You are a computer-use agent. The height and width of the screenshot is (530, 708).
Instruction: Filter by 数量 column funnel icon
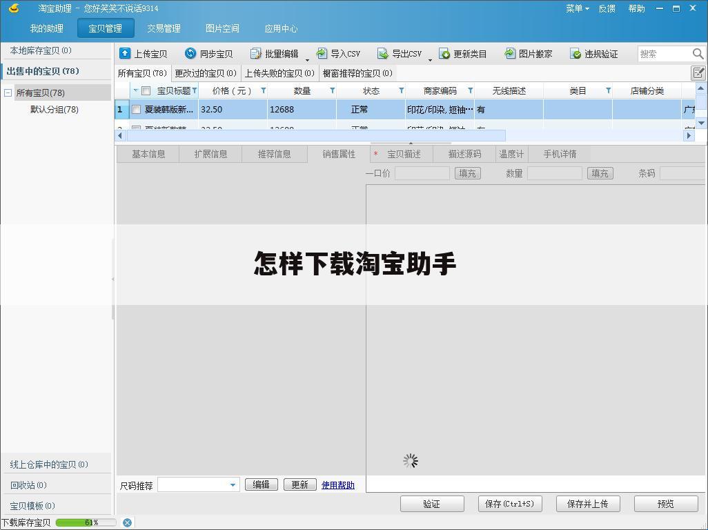332,90
